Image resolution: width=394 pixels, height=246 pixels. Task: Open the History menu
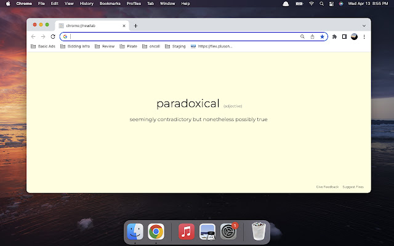click(86, 4)
